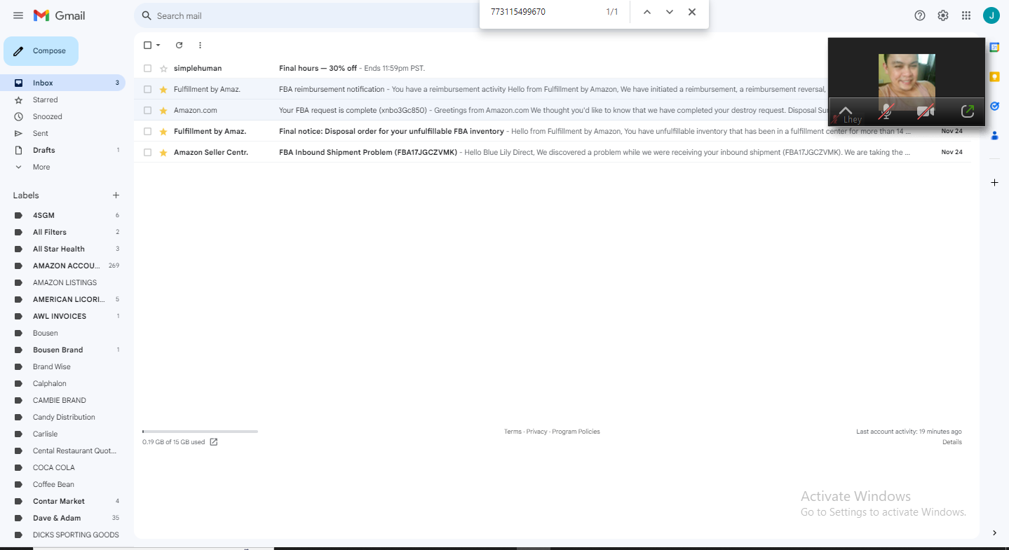Click the magnifier icon in Search mail
Screen dimensions: 1009x550
147,15
